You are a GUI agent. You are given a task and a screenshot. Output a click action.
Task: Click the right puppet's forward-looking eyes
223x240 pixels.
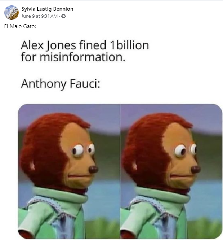(x=185, y=150)
